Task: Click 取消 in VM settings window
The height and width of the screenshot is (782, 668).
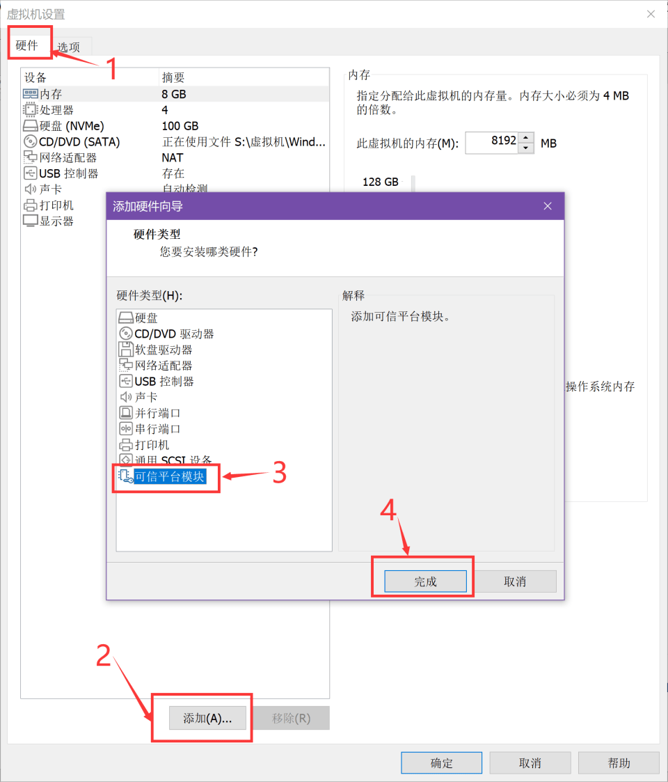Action: 530,763
